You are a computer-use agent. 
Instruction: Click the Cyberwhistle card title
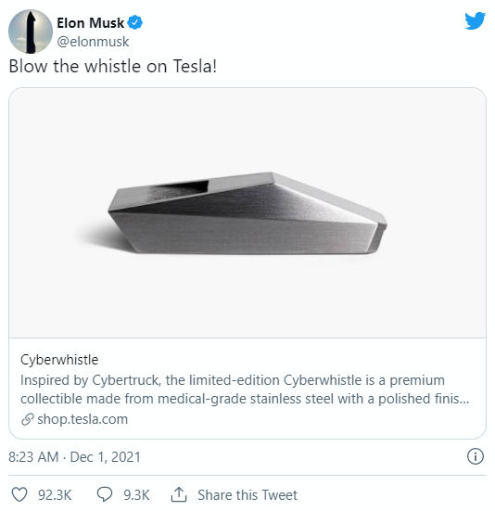point(59,360)
